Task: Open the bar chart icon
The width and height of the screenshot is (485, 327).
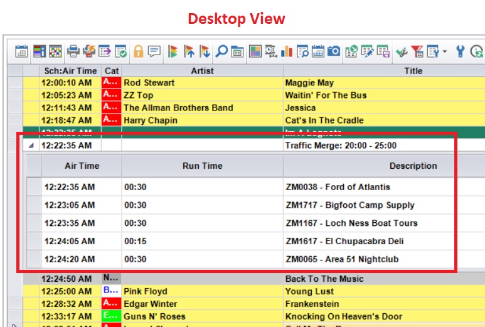Action: point(287,51)
